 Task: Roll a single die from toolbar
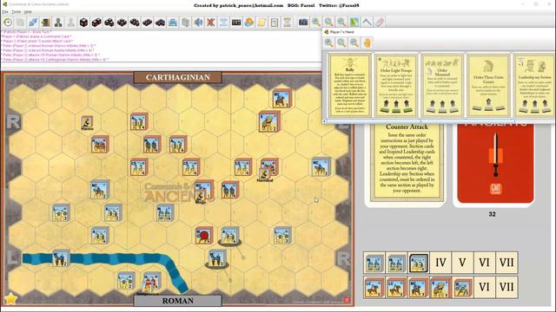[83, 23]
